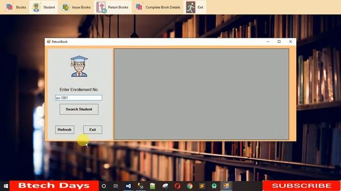Open Visual Studio from taskbar

[128, 186]
